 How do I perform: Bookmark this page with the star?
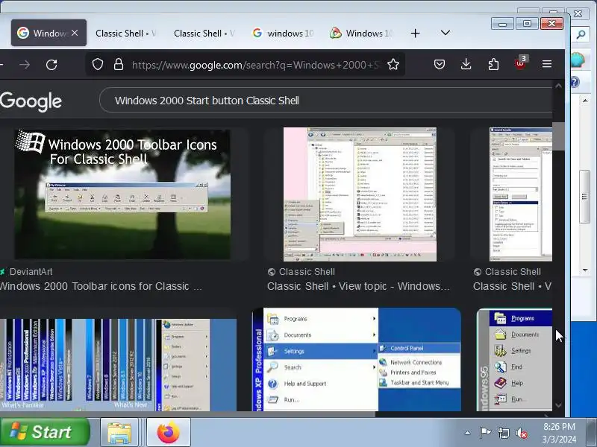point(393,64)
